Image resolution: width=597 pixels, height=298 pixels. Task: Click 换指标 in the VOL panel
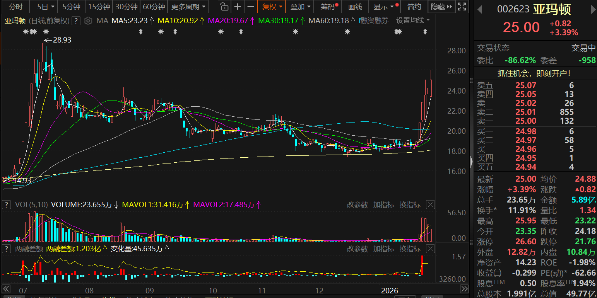(x=410, y=205)
